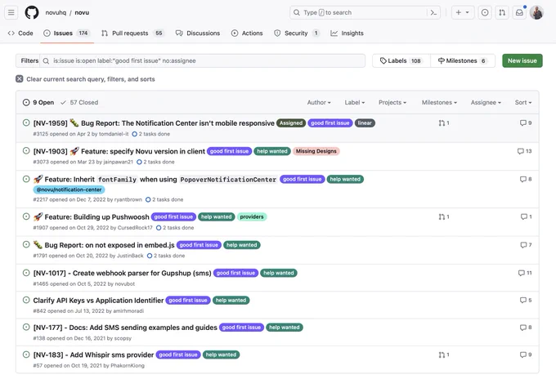Screen dimensions: 556x379
Task: Switch to the Issues tab
Action: pos(67,33)
